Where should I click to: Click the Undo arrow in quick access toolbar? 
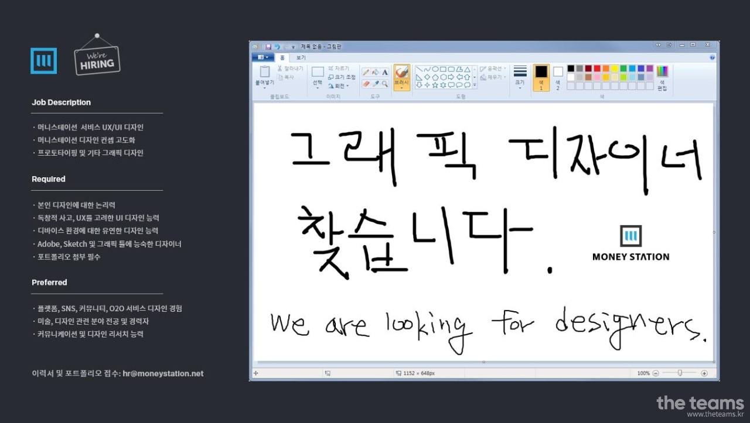[x=277, y=47]
